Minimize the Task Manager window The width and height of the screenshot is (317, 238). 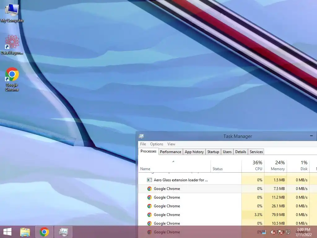click(311, 136)
